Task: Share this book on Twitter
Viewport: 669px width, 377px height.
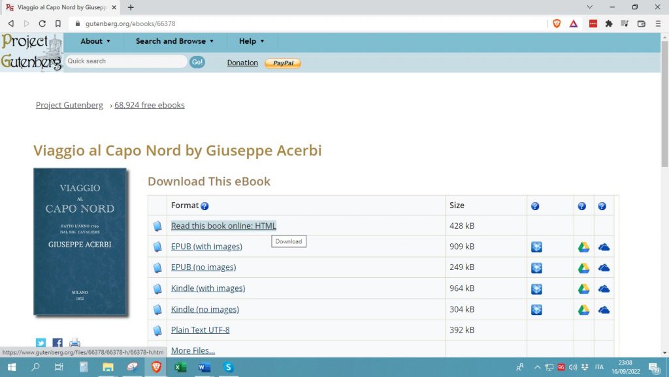Action: tap(41, 343)
